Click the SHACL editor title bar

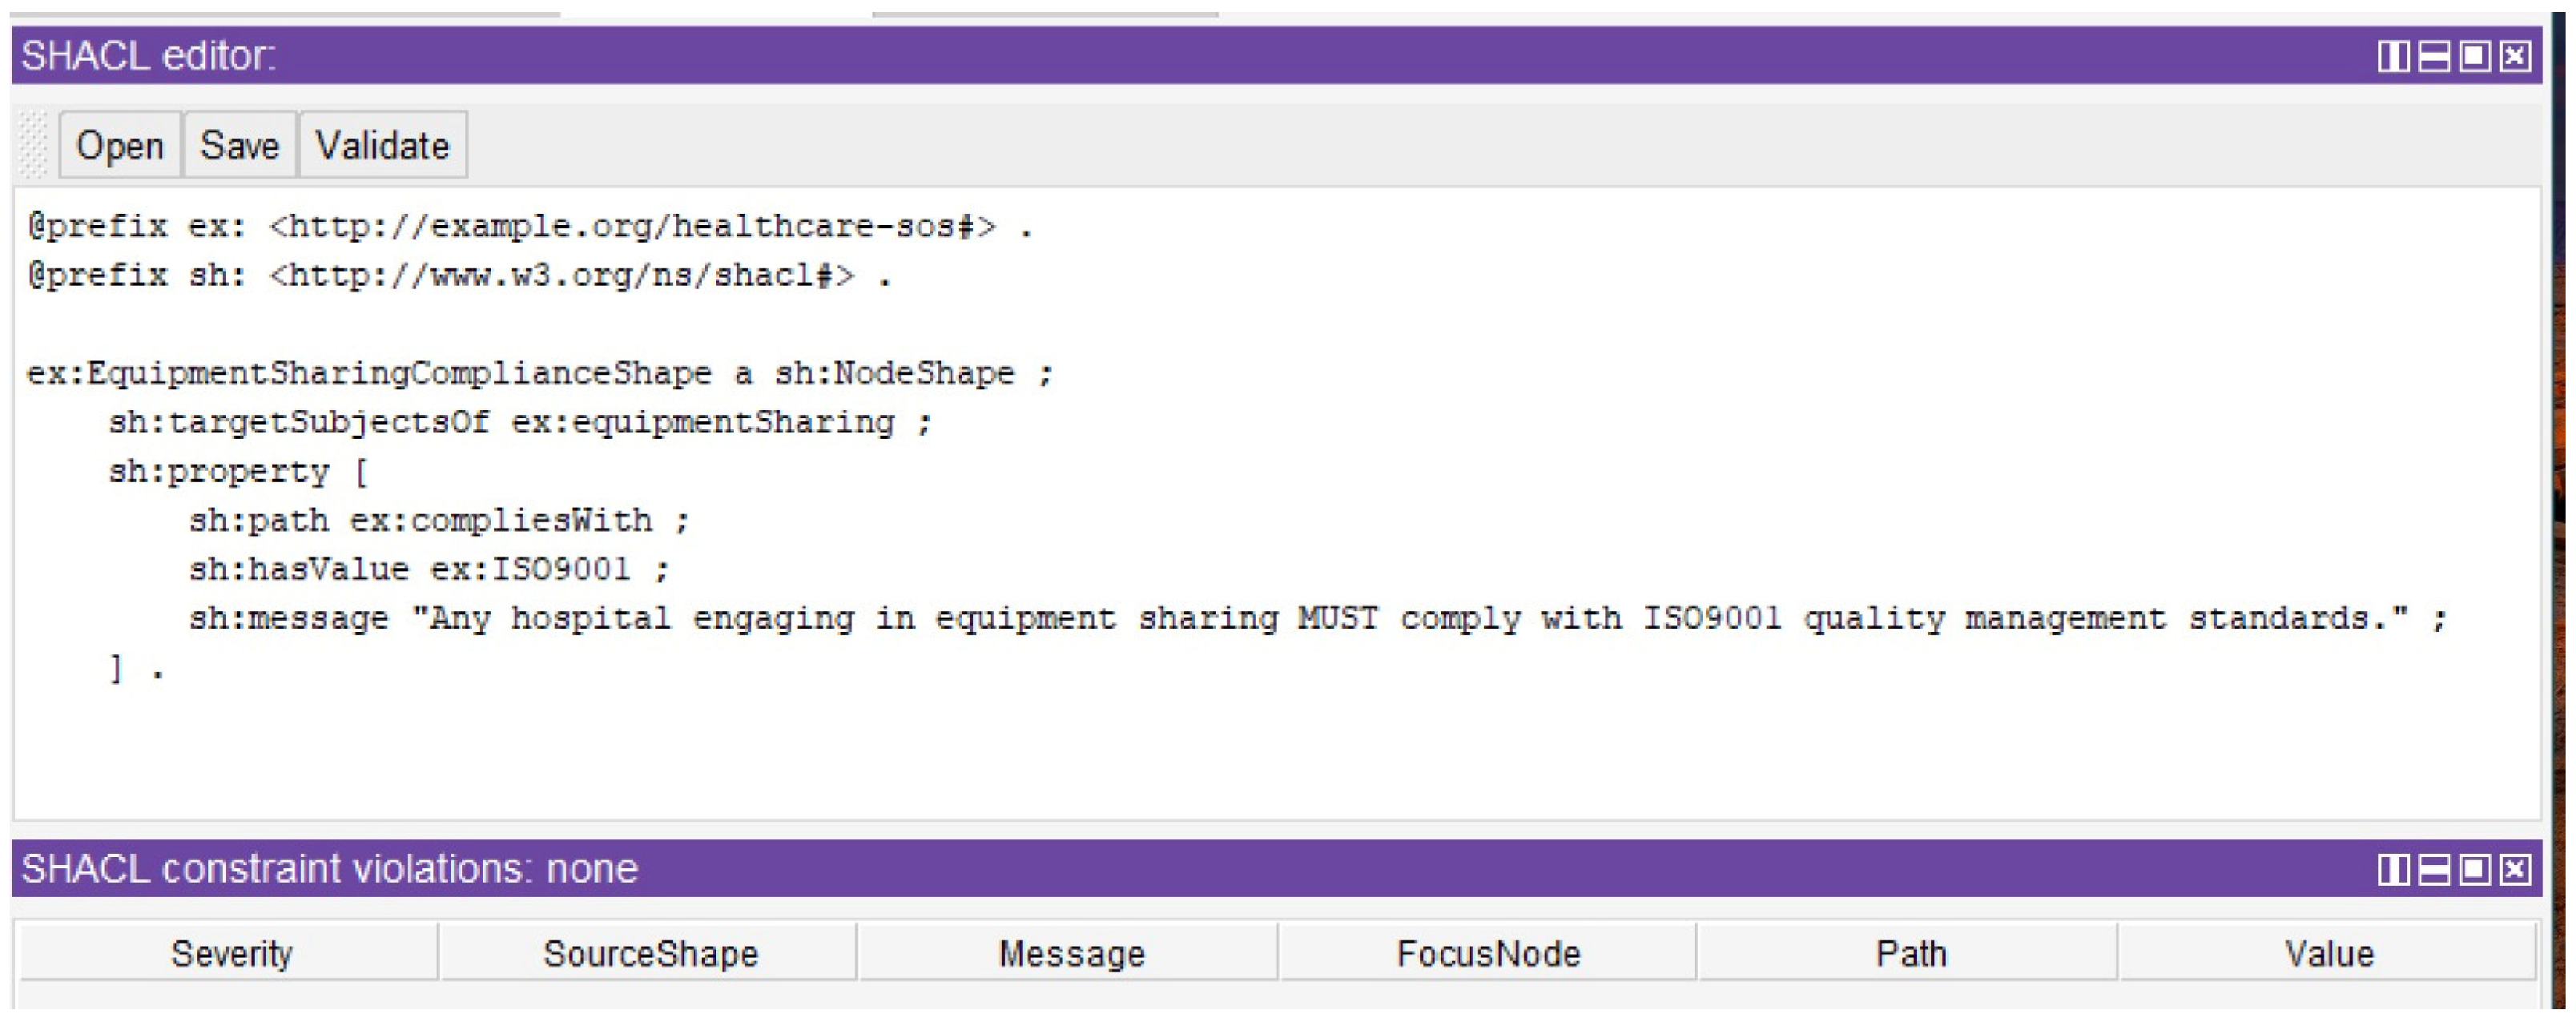pyautogui.click(x=1200, y=56)
